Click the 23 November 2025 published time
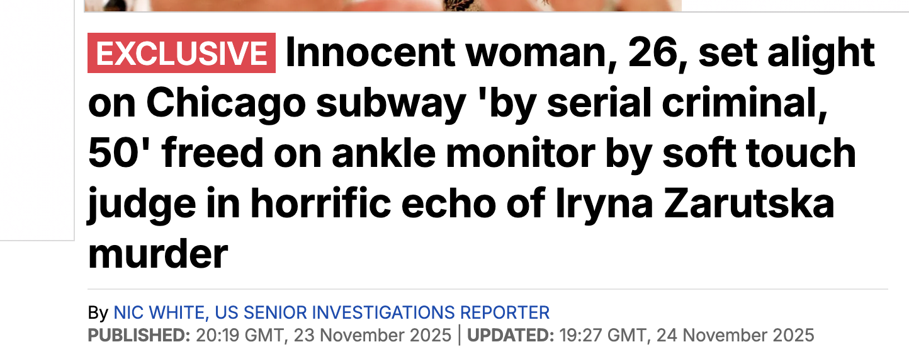 click(x=324, y=334)
